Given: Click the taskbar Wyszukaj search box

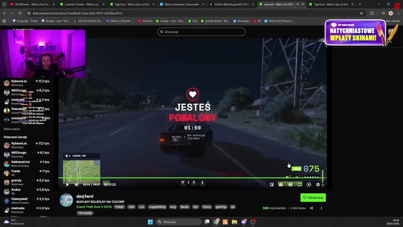Looking at the screenshot, I should 179,222.
